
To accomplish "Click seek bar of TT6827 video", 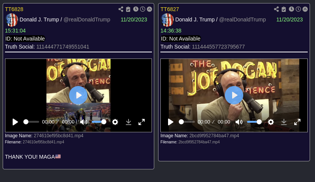I will coord(187,122).
